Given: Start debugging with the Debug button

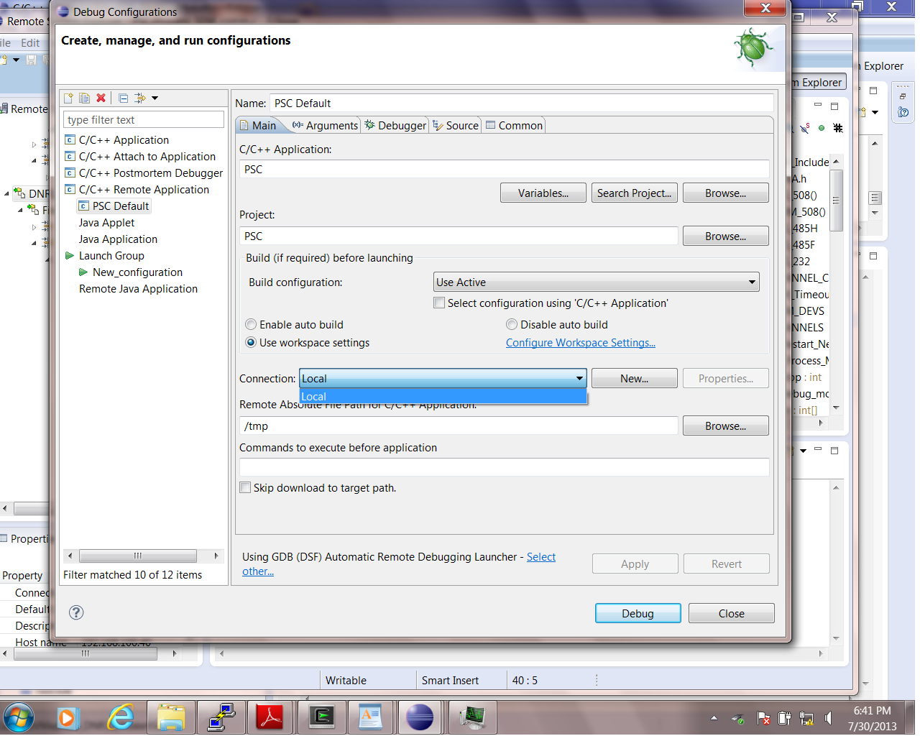Looking at the screenshot, I should [638, 614].
